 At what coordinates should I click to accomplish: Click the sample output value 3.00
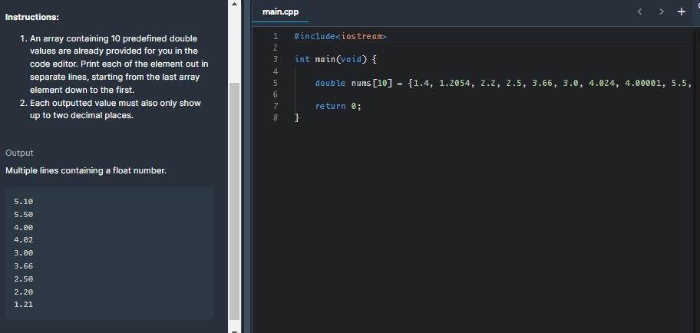tap(24, 252)
